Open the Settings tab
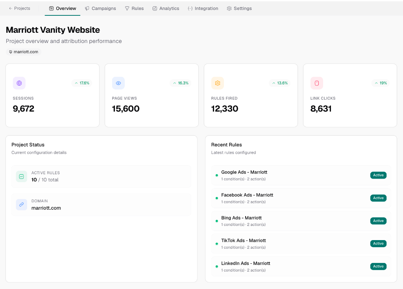This screenshot has width=403, height=289. pyautogui.click(x=239, y=9)
